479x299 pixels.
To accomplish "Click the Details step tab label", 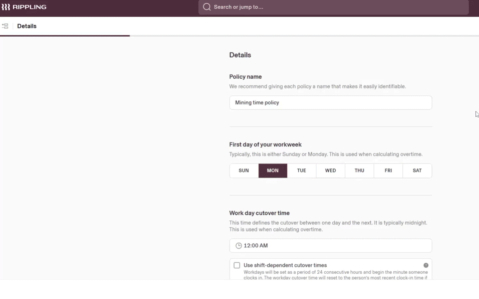I will point(27,26).
